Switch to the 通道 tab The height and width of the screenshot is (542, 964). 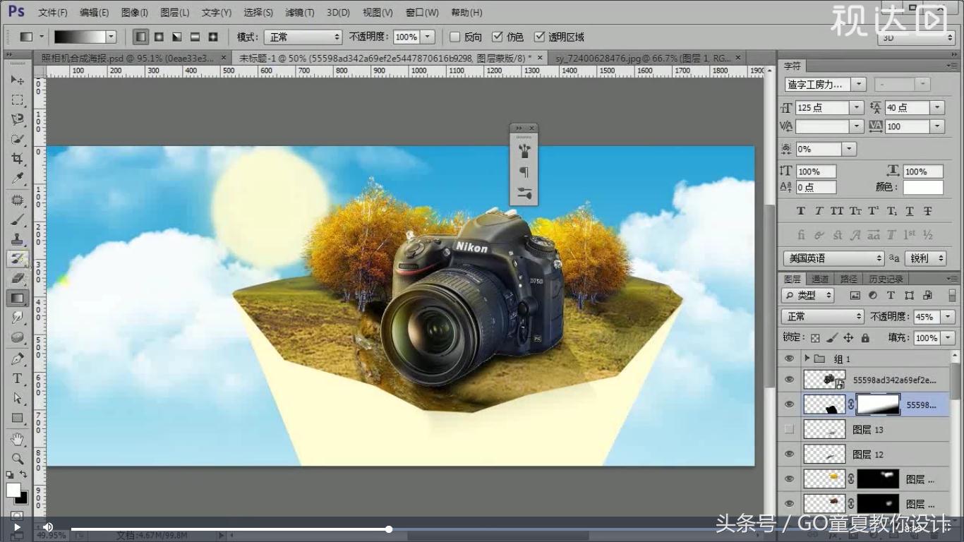(x=820, y=279)
